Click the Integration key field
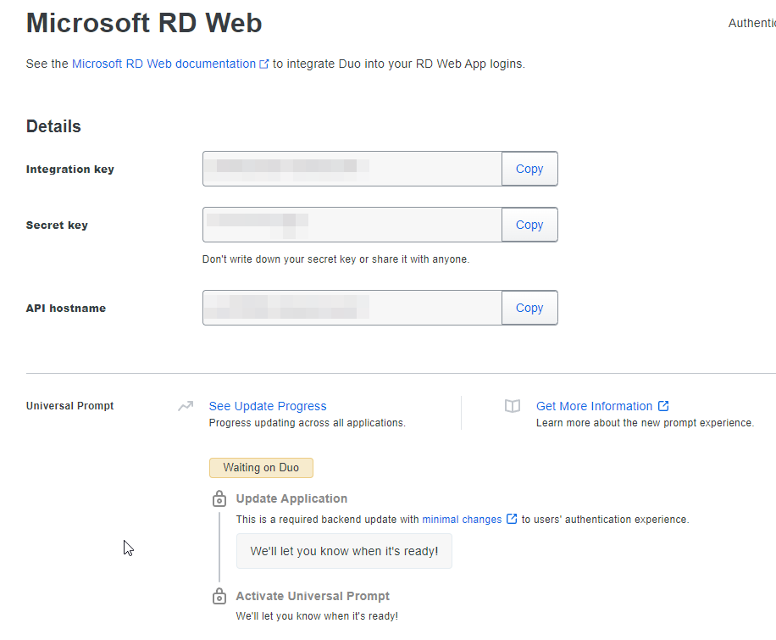 tap(352, 169)
